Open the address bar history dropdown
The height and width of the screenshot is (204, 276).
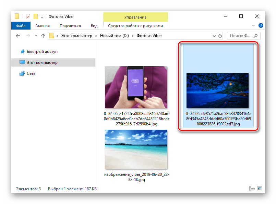(214, 35)
